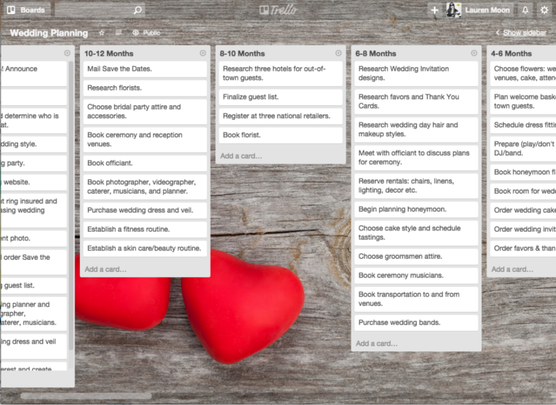Viewport: 556px width, 405px height.
Task: Click the Wedding Planning board title
Action: [x=49, y=33]
